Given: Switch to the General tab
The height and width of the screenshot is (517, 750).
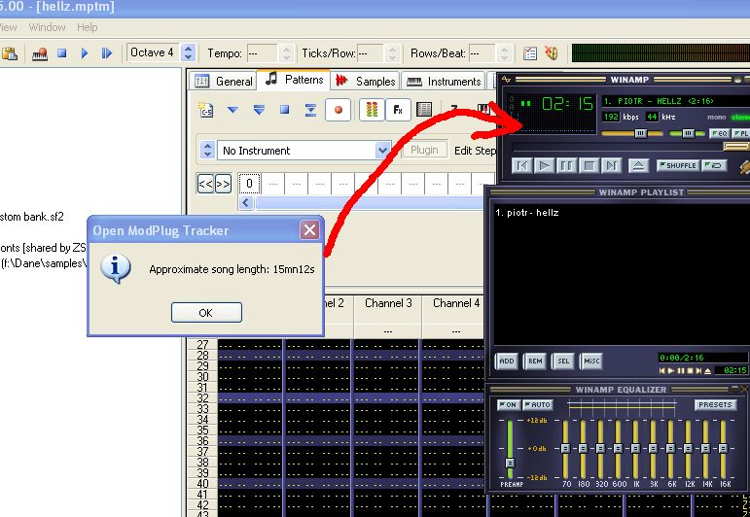Looking at the screenshot, I should click(223, 82).
